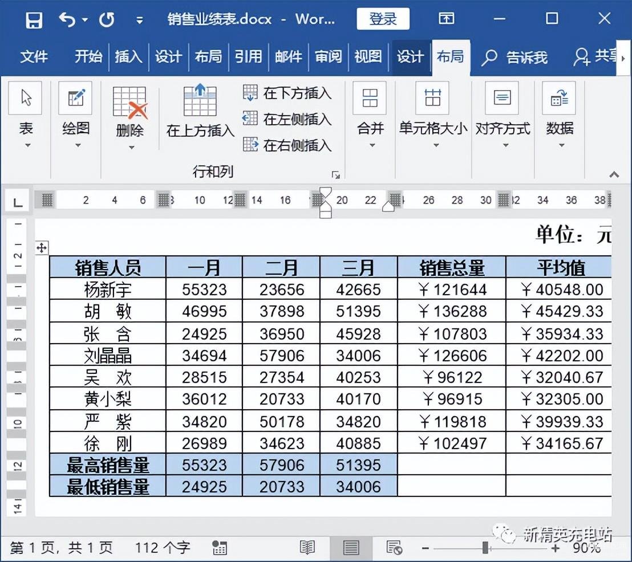Click the 平均值 header cell

pos(558,267)
